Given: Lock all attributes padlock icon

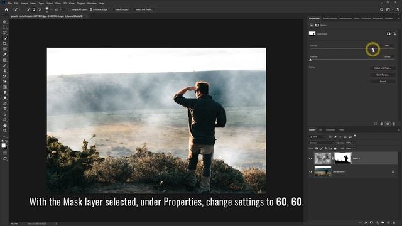Looking at the screenshot, I should point(335,148).
